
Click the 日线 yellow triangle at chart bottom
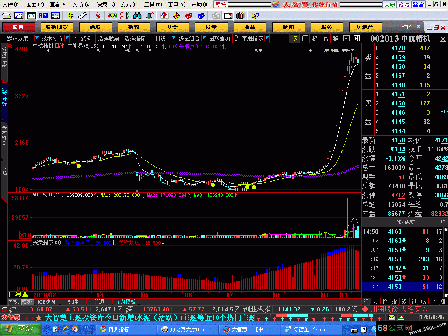(x=25, y=295)
